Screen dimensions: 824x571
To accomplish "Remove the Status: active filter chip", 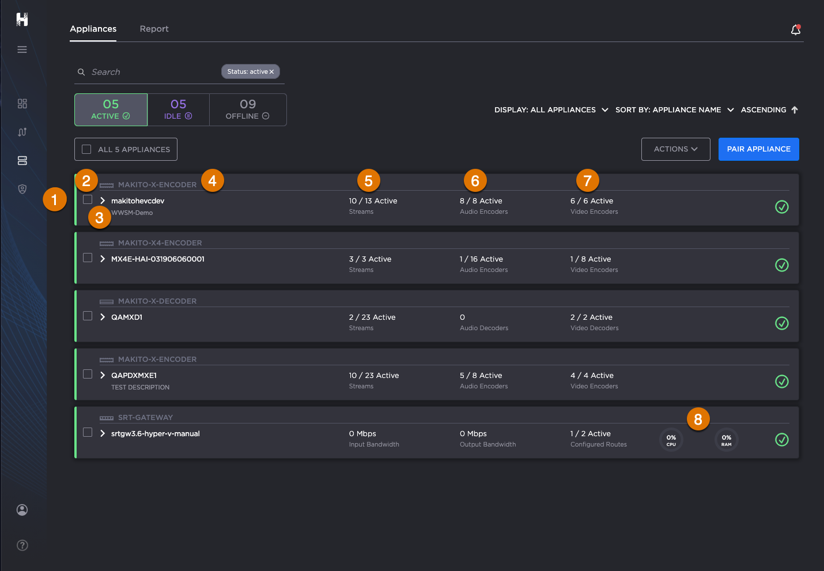I will coord(271,72).
